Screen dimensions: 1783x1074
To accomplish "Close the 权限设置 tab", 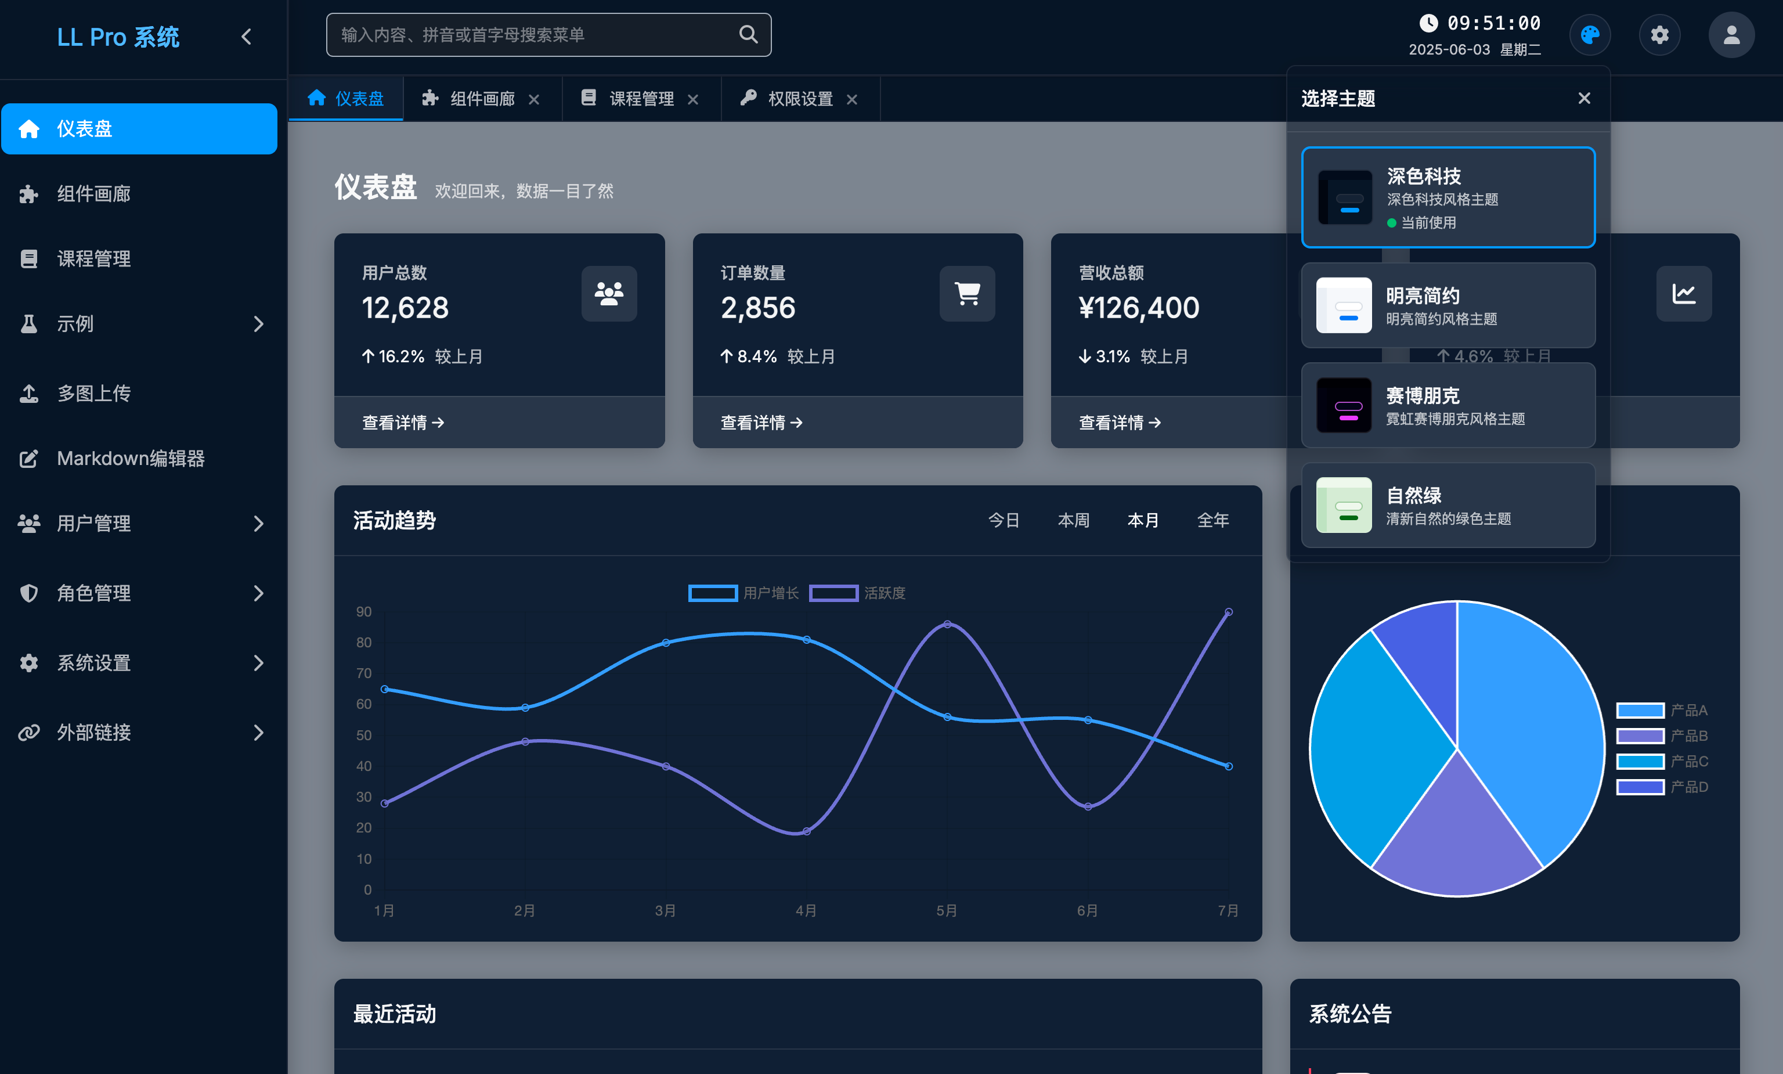I will [x=852, y=99].
